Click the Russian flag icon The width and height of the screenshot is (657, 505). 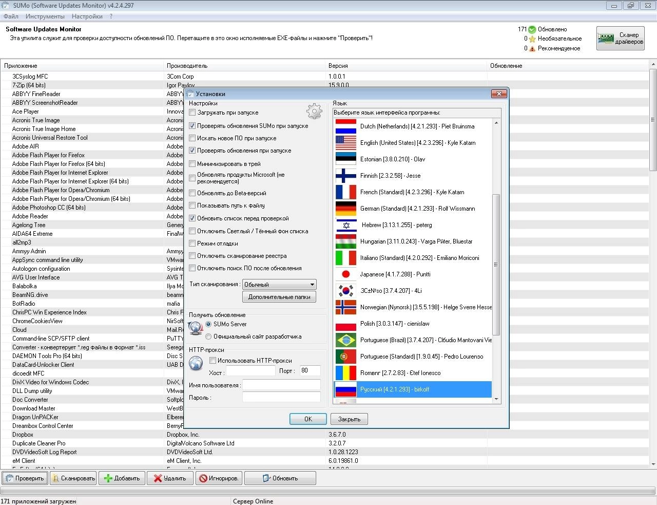tap(345, 389)
